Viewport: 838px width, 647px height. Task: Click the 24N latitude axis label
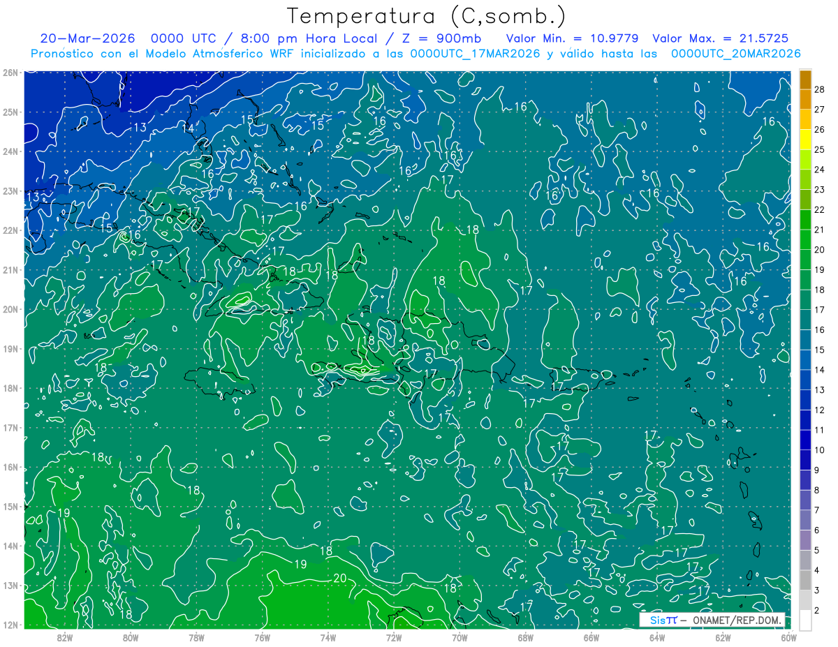pos(10,151)
